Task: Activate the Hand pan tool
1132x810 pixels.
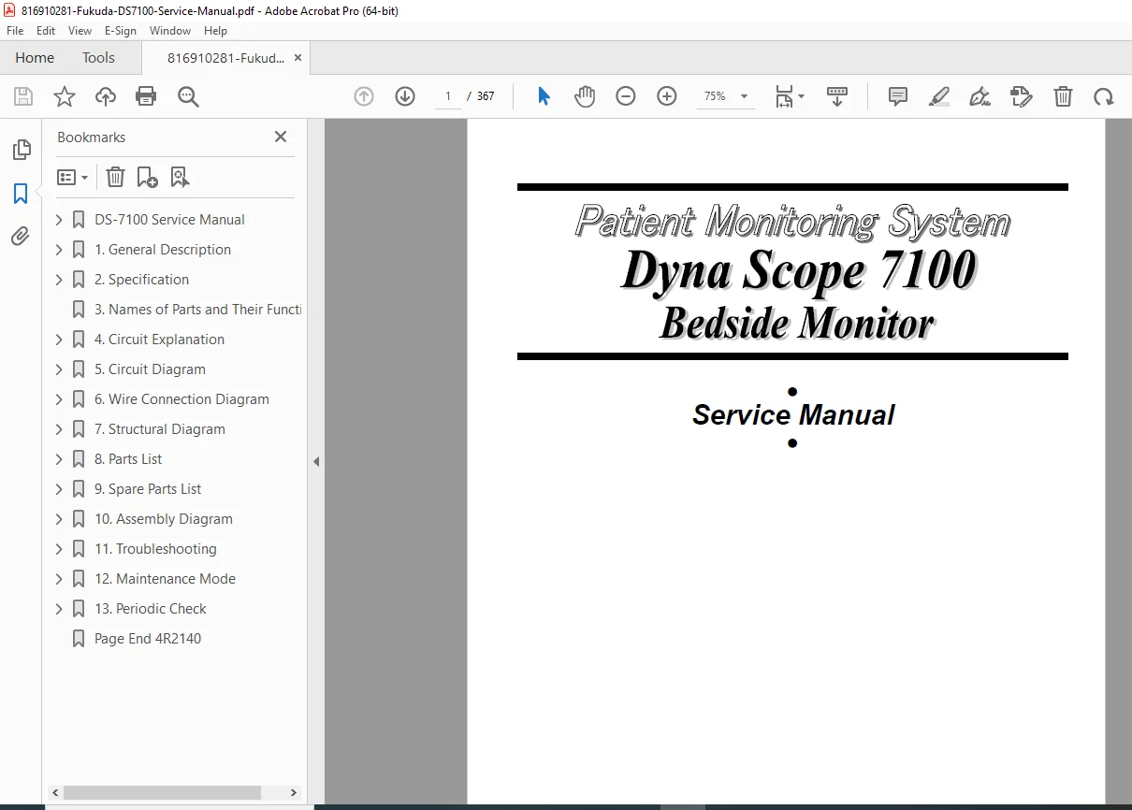Action: point(585,96)
